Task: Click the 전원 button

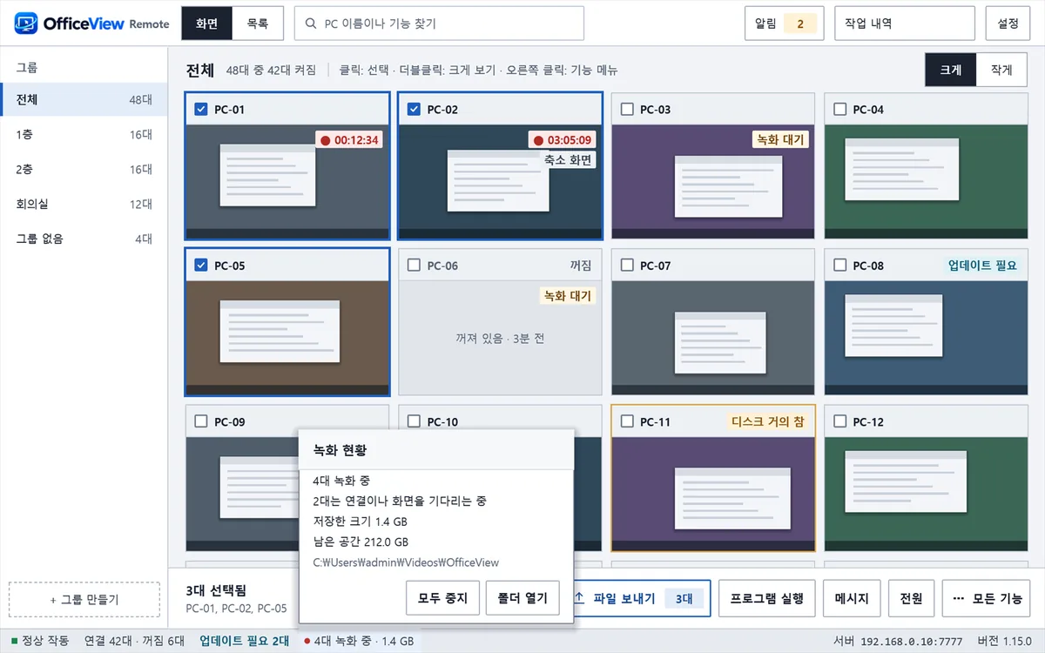Action: click(x=911, y=599)
